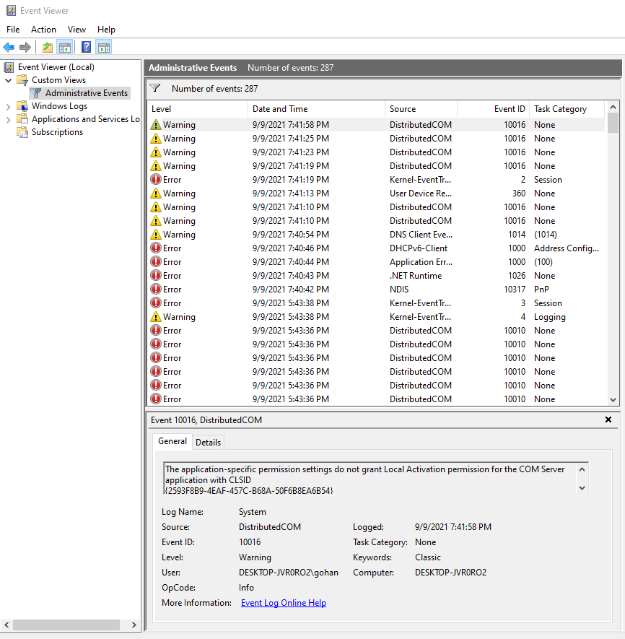The height and width of the screenshot is (639, 625).
Task: Switch to the Details tab
Action: (x=208, y=443)
